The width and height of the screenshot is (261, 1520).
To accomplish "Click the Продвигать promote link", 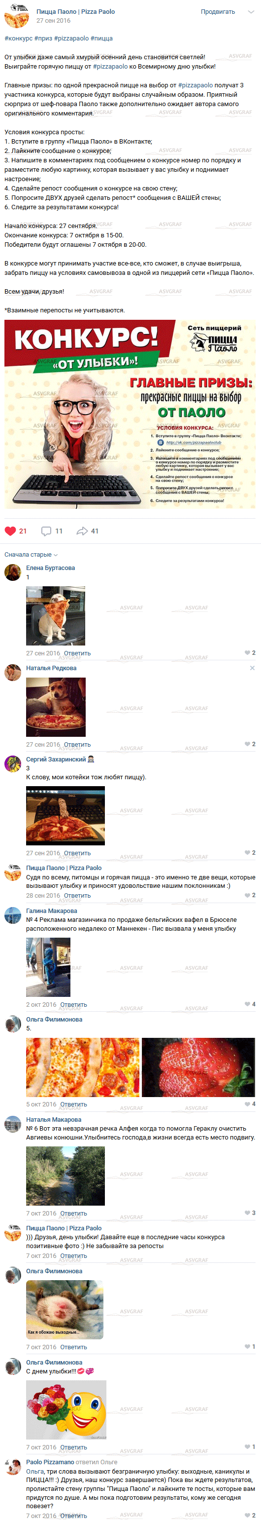I will tap(218, 12).
